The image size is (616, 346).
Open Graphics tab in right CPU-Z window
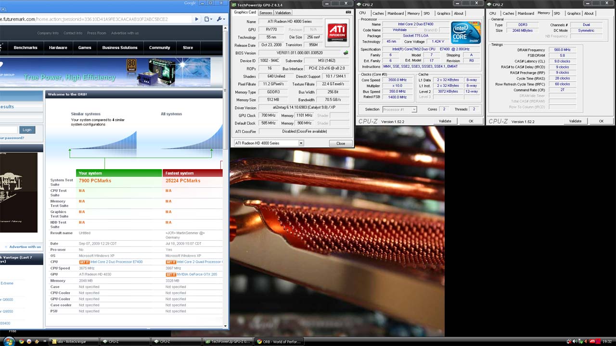coord(574,13)
